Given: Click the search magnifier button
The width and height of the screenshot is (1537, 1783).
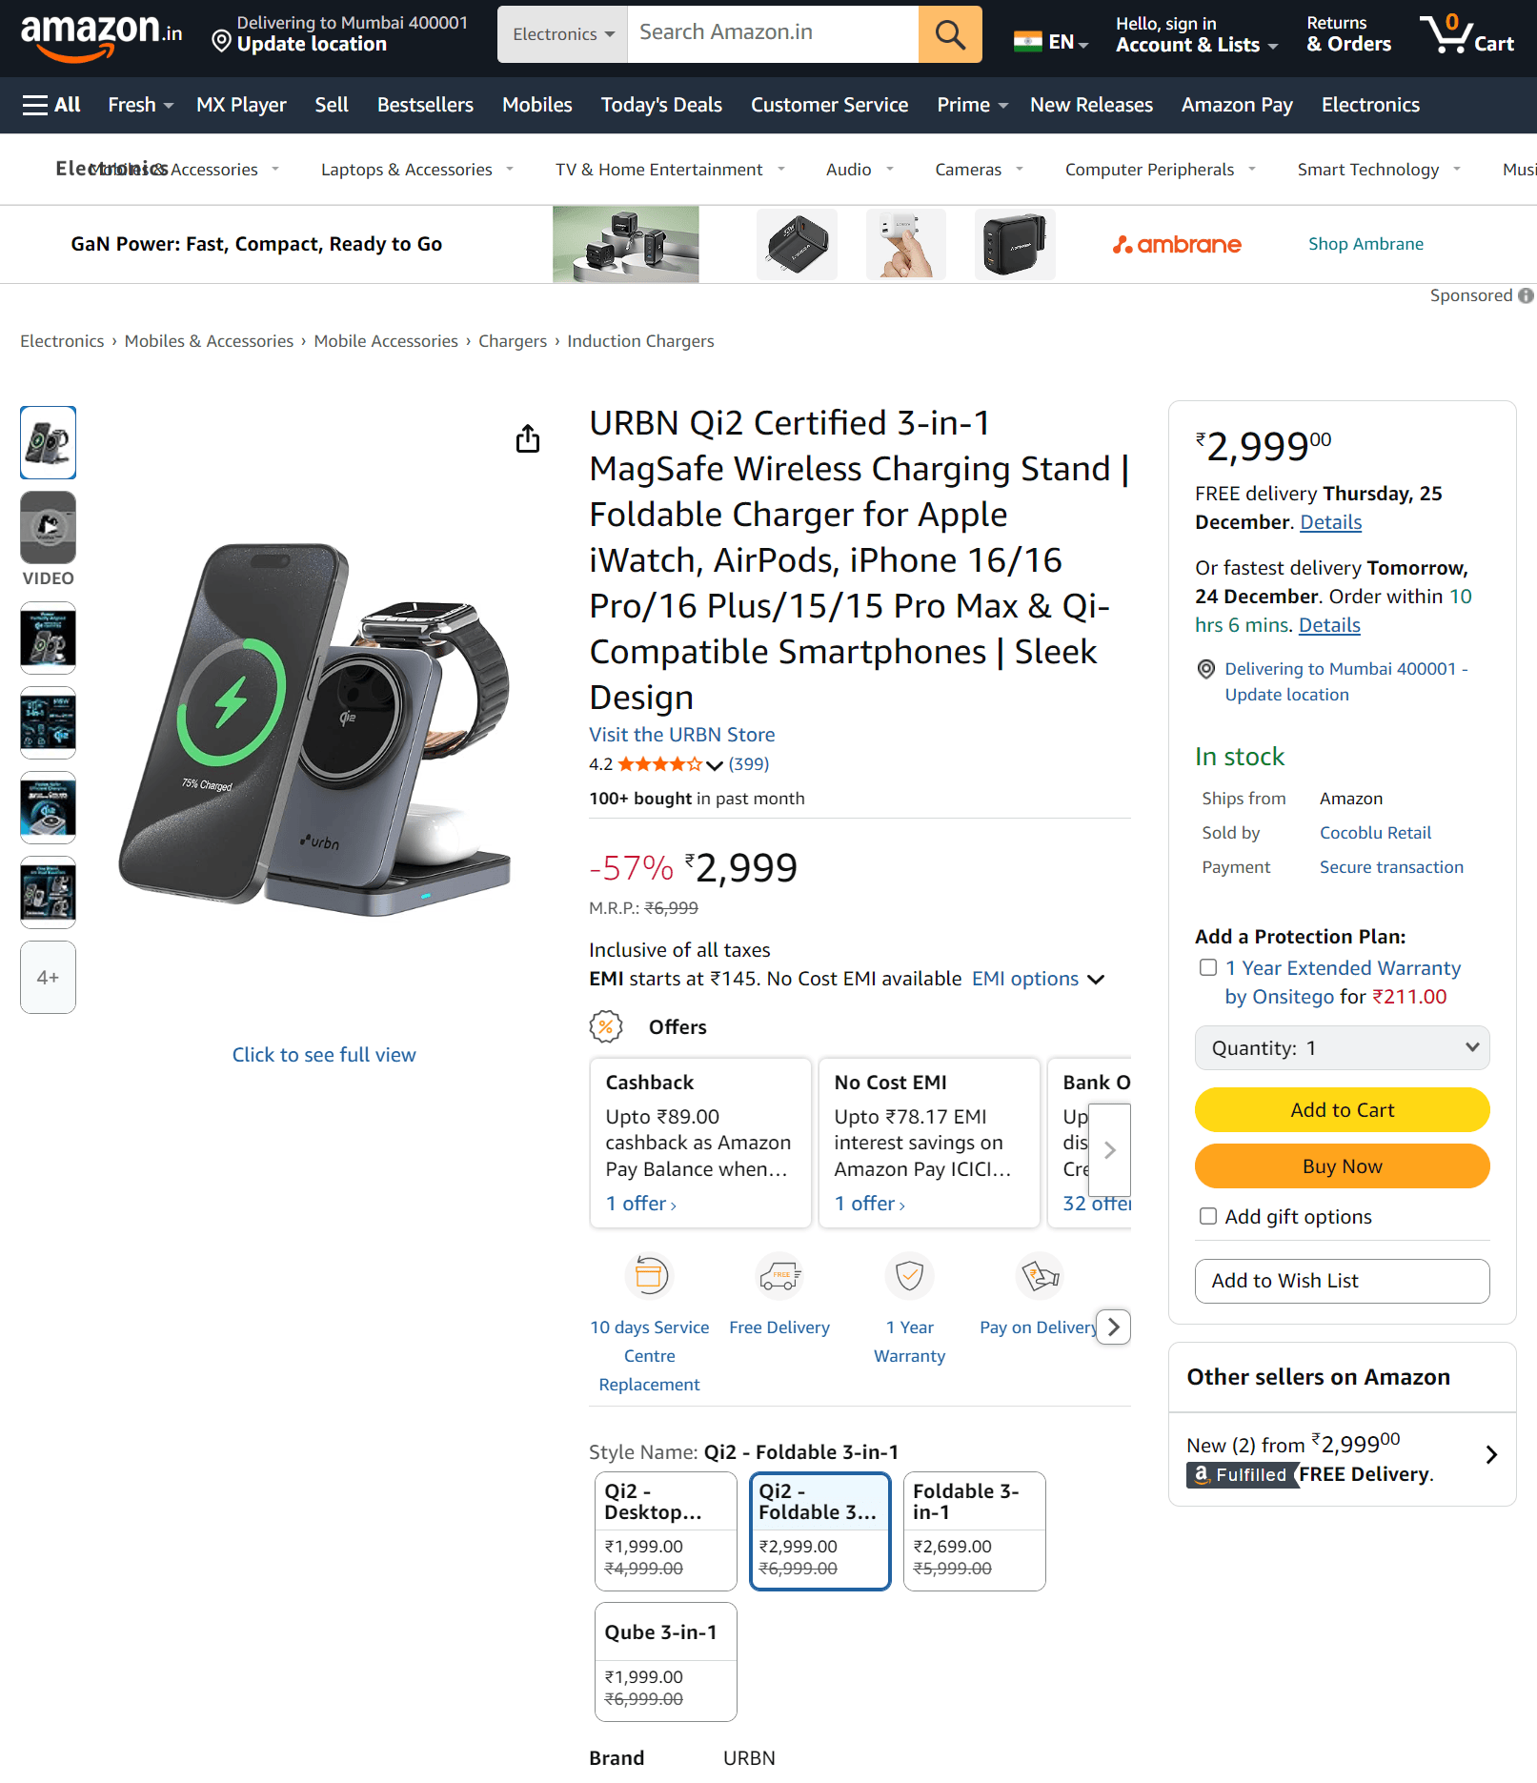Looking at the screenshot, I should click(949, 34).
